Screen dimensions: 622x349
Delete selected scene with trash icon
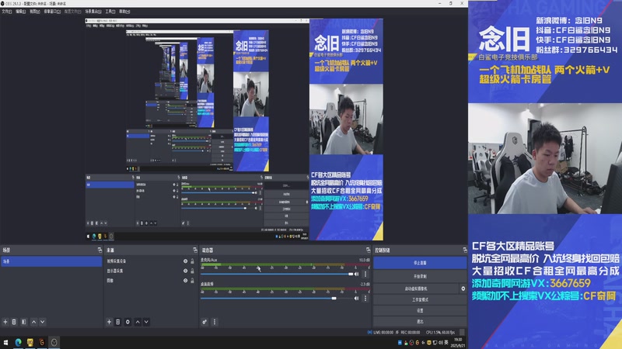tap(14, 322)
